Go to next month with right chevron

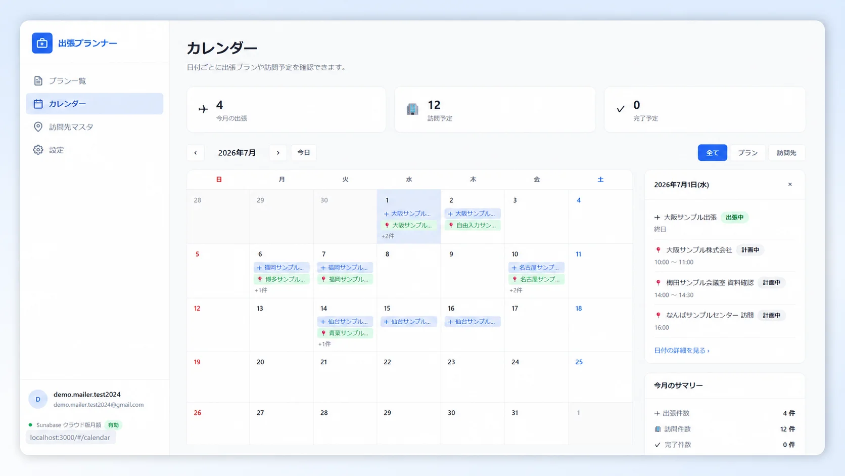[278, 153]
